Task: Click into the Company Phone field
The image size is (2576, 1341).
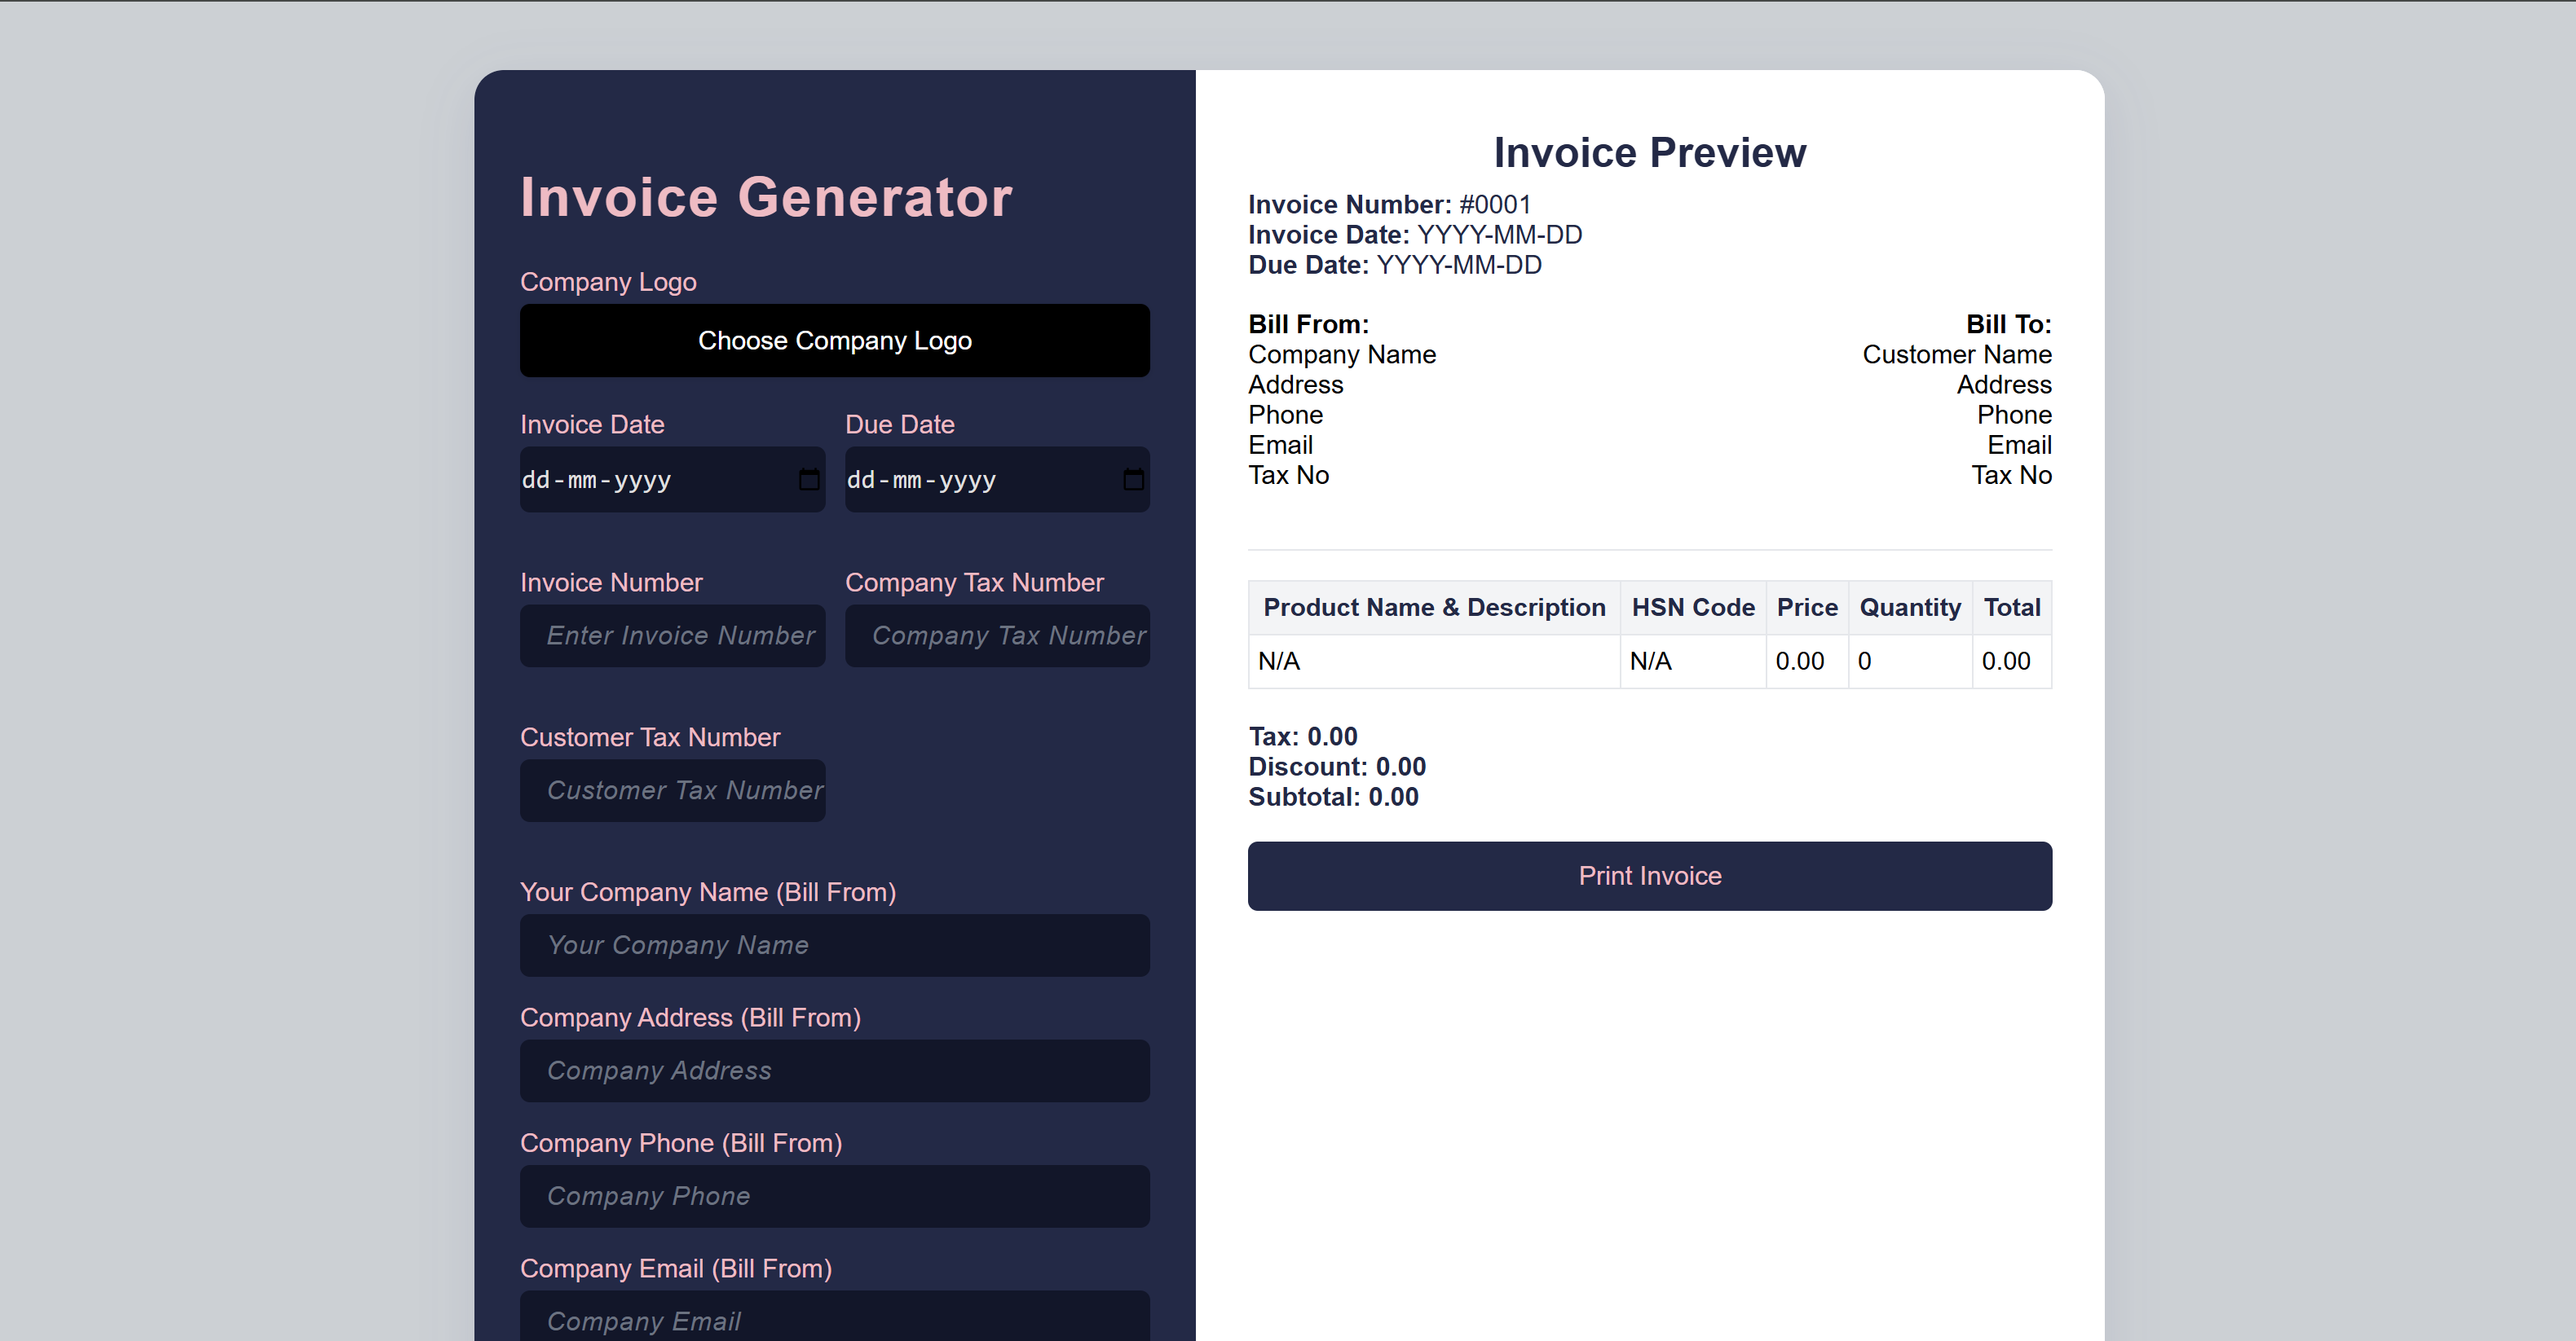Action: point(834,1196)
